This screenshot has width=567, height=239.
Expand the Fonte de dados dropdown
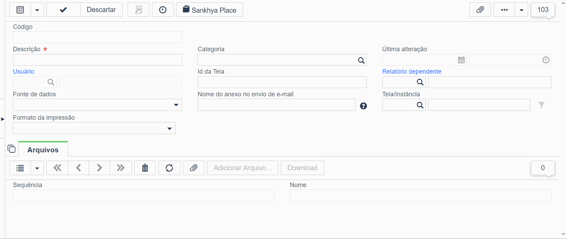[x=176, y=105]
